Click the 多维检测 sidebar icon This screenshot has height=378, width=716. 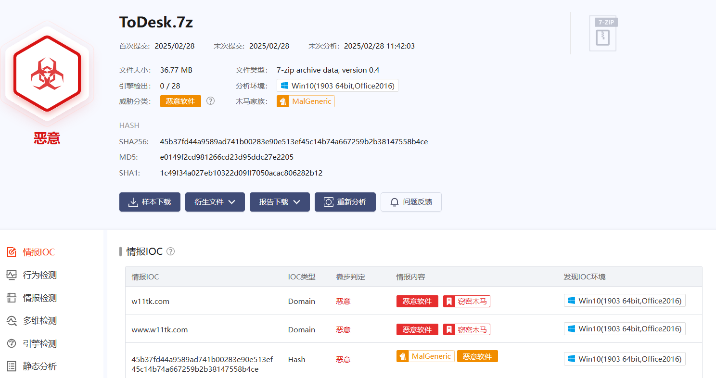pyautogui.click(x=12, y=321)
